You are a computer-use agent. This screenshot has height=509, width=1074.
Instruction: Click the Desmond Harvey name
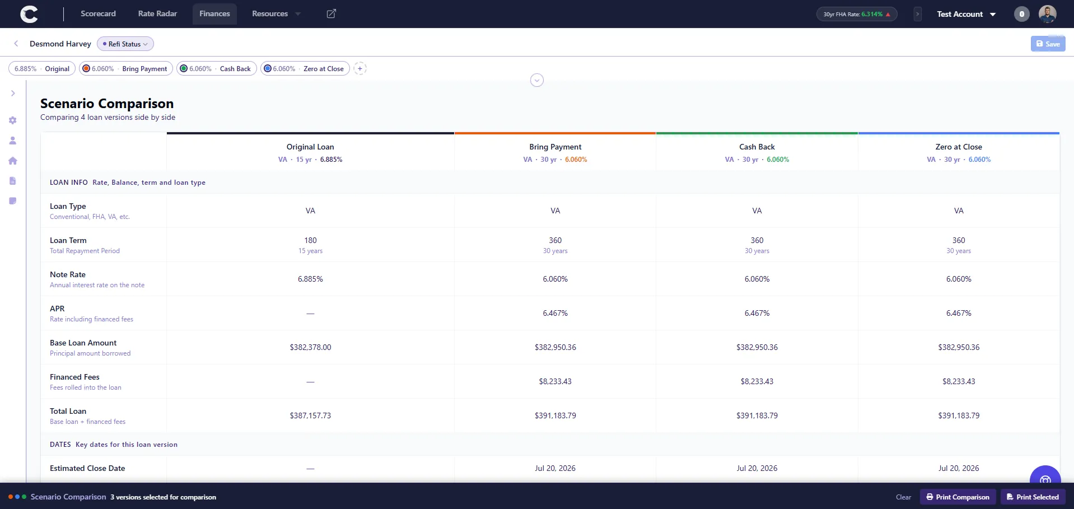pos(60,44)
